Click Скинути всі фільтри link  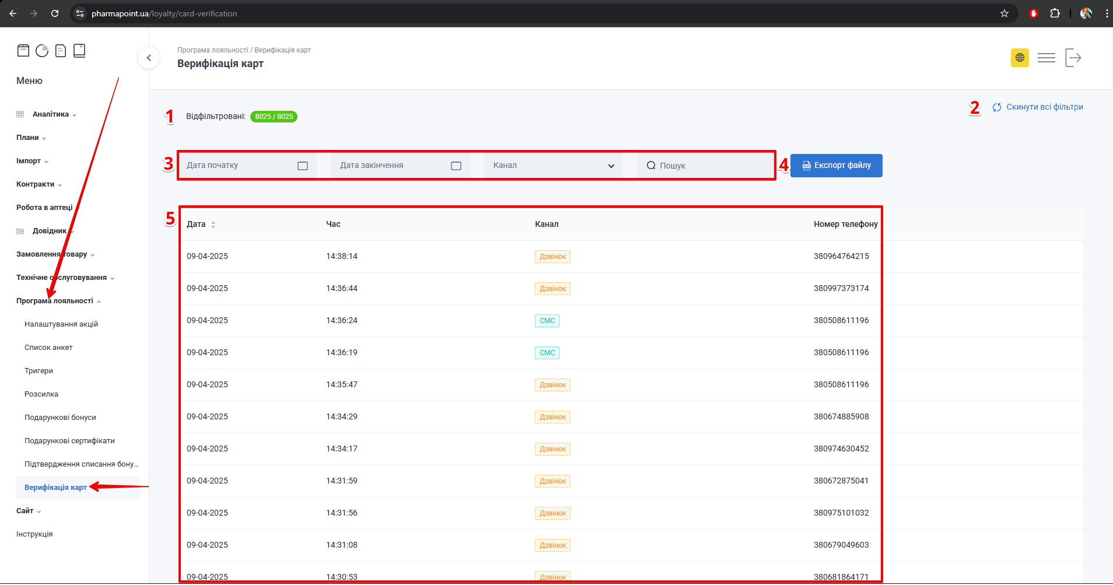click(x=1044, y=107)
